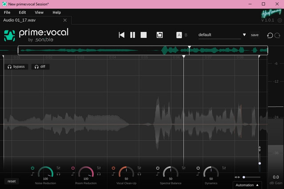This screenshot has height=189, width=284.
Task: Reset all processing parameters
Action: (x=12, y=181)
